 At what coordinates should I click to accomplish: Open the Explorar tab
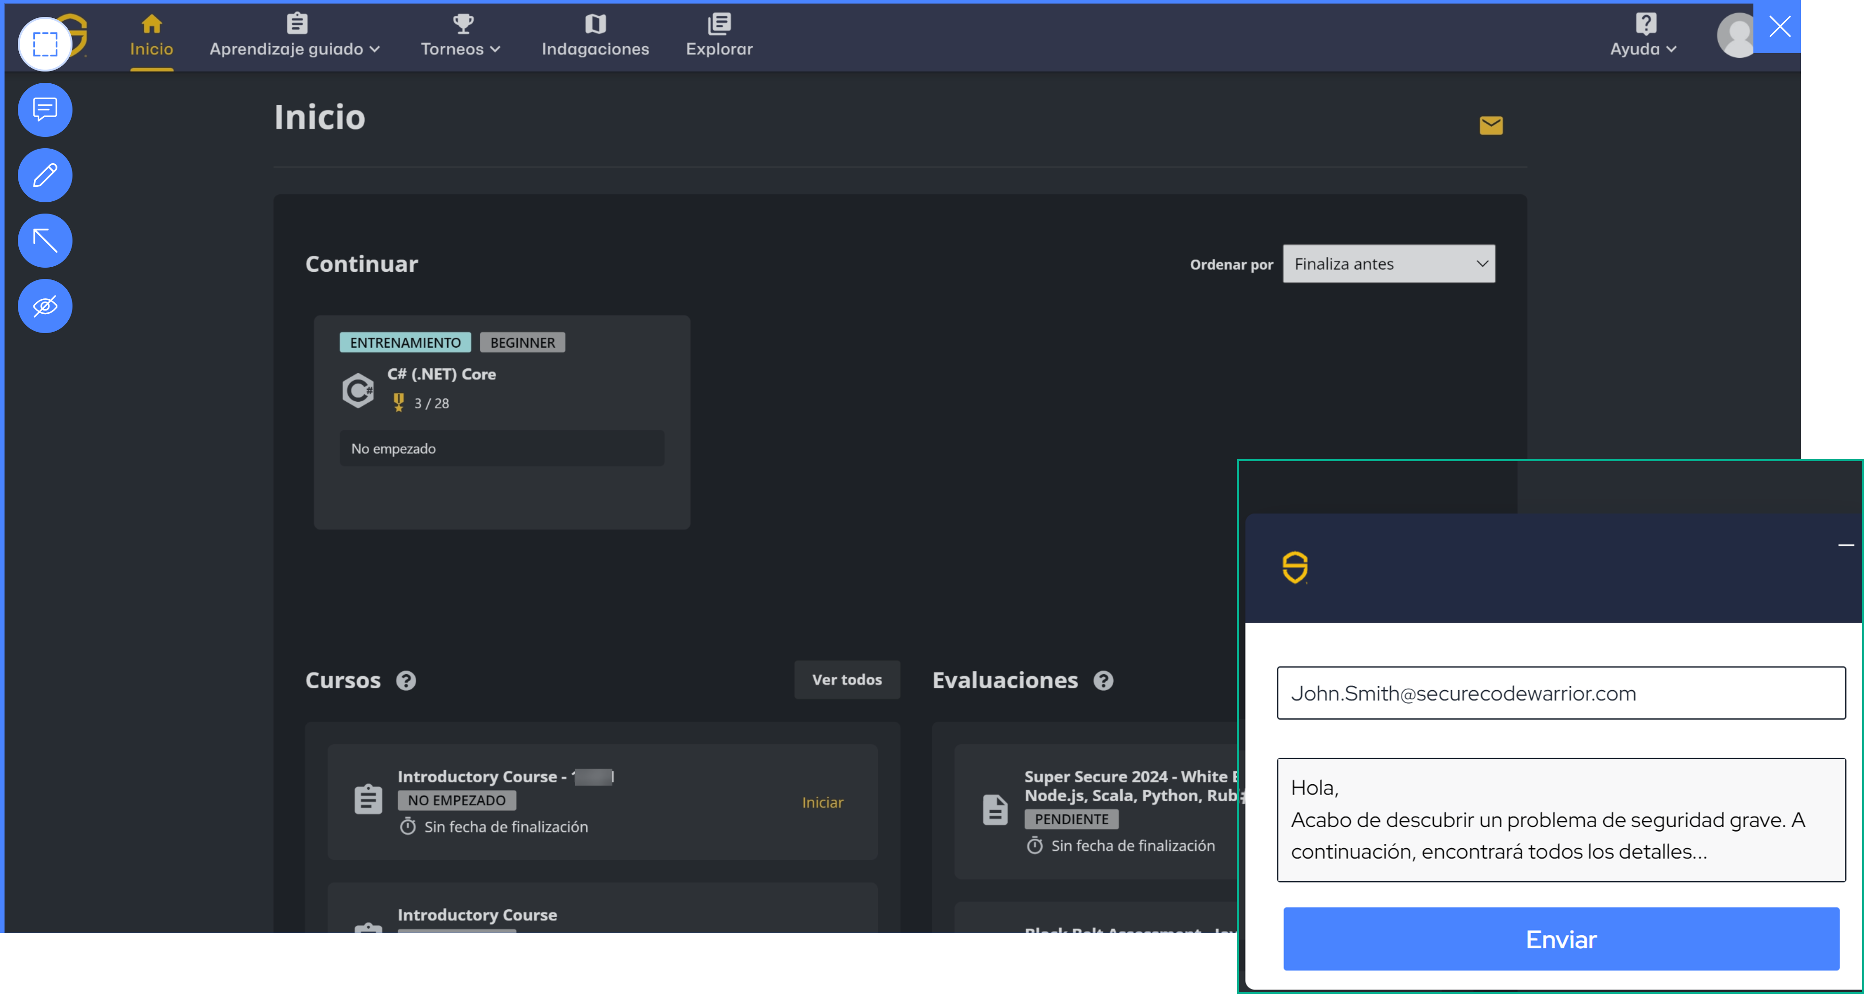coord(719,35)
